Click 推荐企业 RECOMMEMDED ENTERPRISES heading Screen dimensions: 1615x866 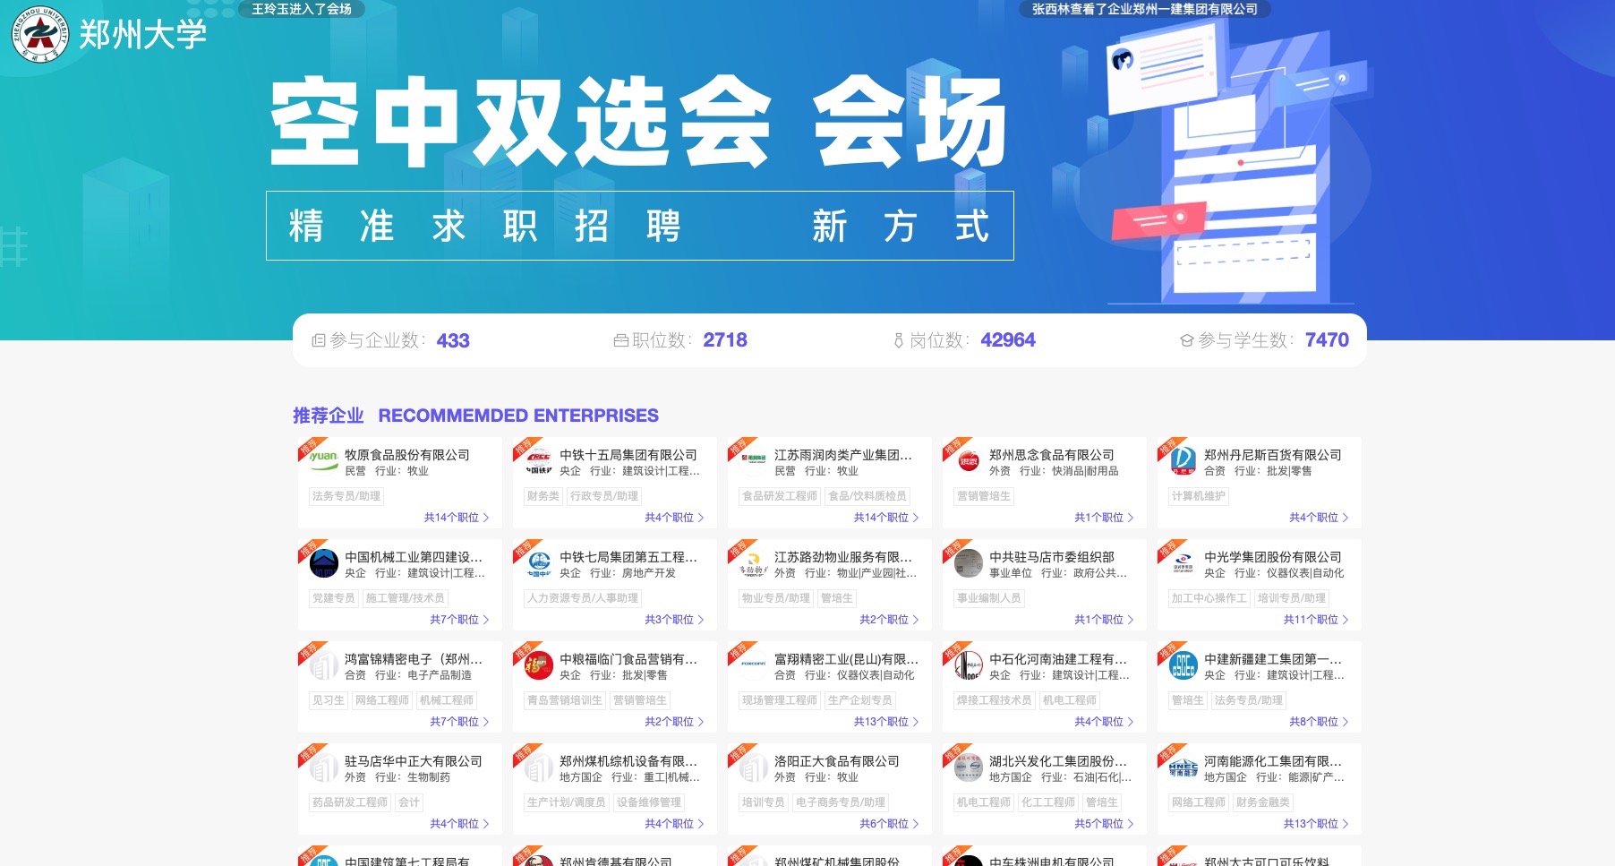pos(475,416)
